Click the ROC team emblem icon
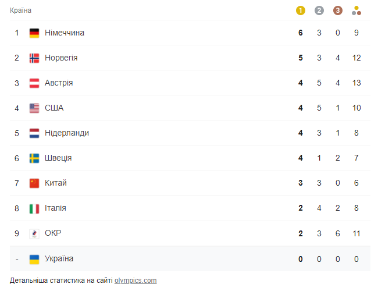Screen dimensions: 378x291 point(34,233)
